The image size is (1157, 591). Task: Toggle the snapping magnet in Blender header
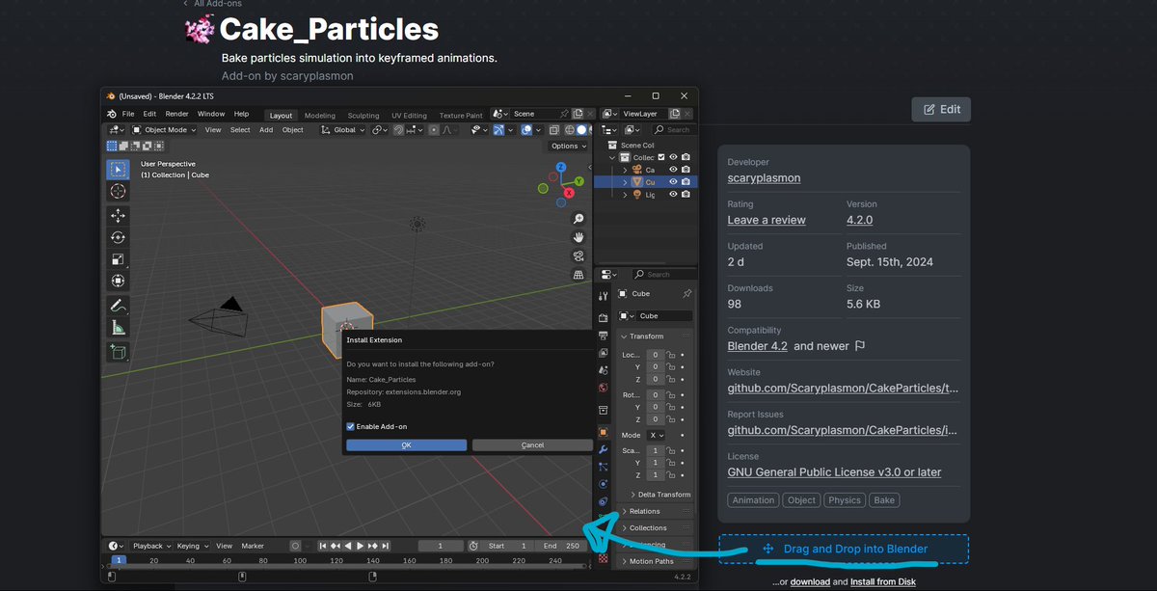coord(398,130)
